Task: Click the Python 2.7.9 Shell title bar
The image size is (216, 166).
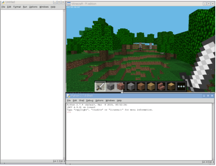Action: [140, 96]
